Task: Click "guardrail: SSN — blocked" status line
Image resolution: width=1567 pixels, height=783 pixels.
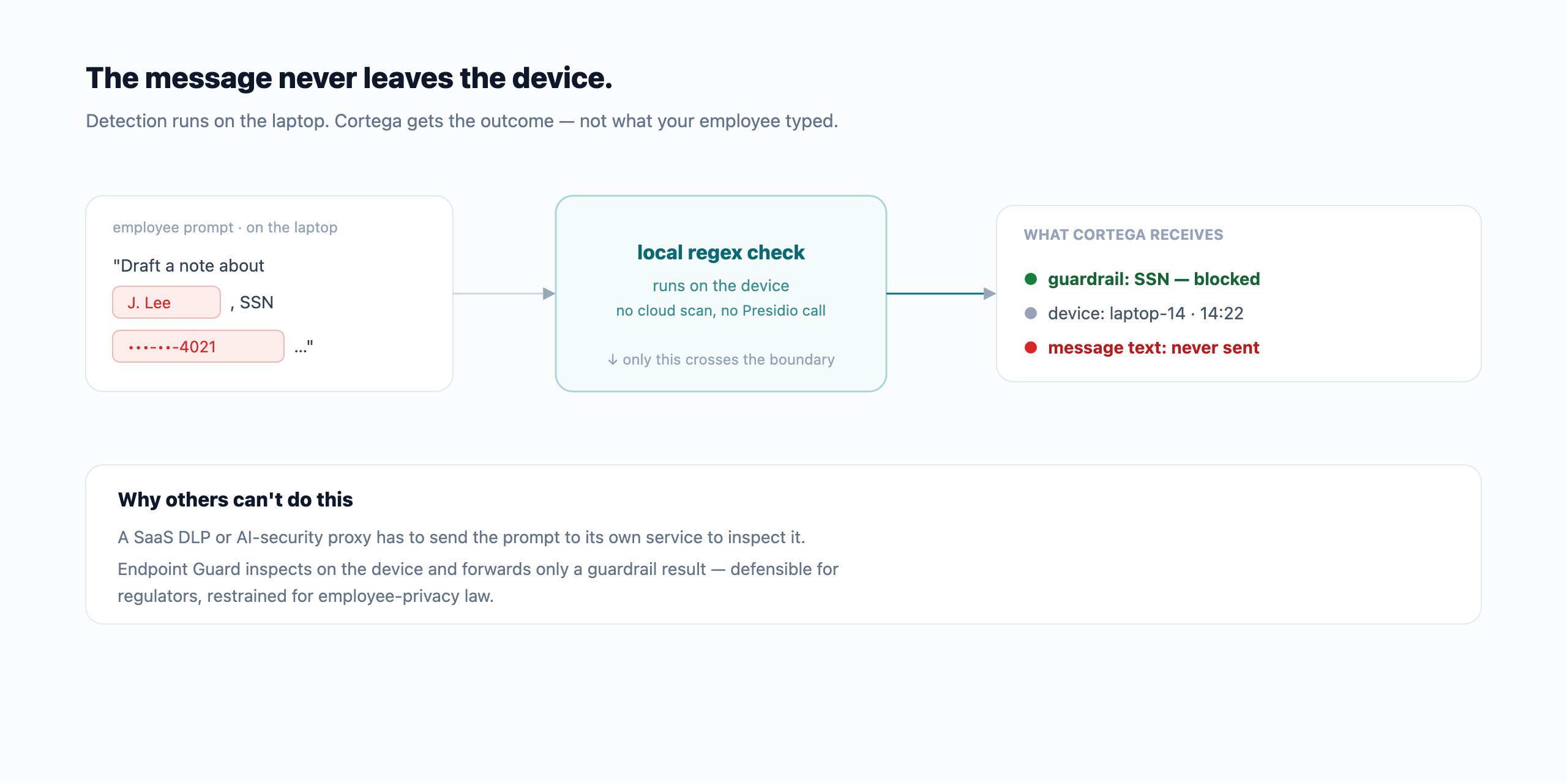Action: tap(1153, 279)
